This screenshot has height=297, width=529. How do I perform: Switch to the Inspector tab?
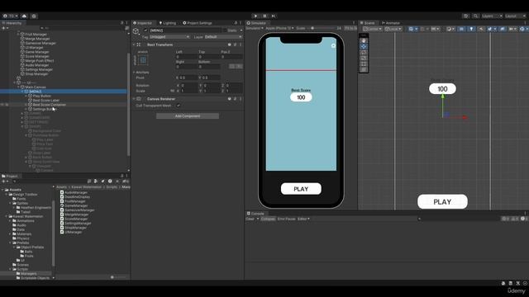143,23
